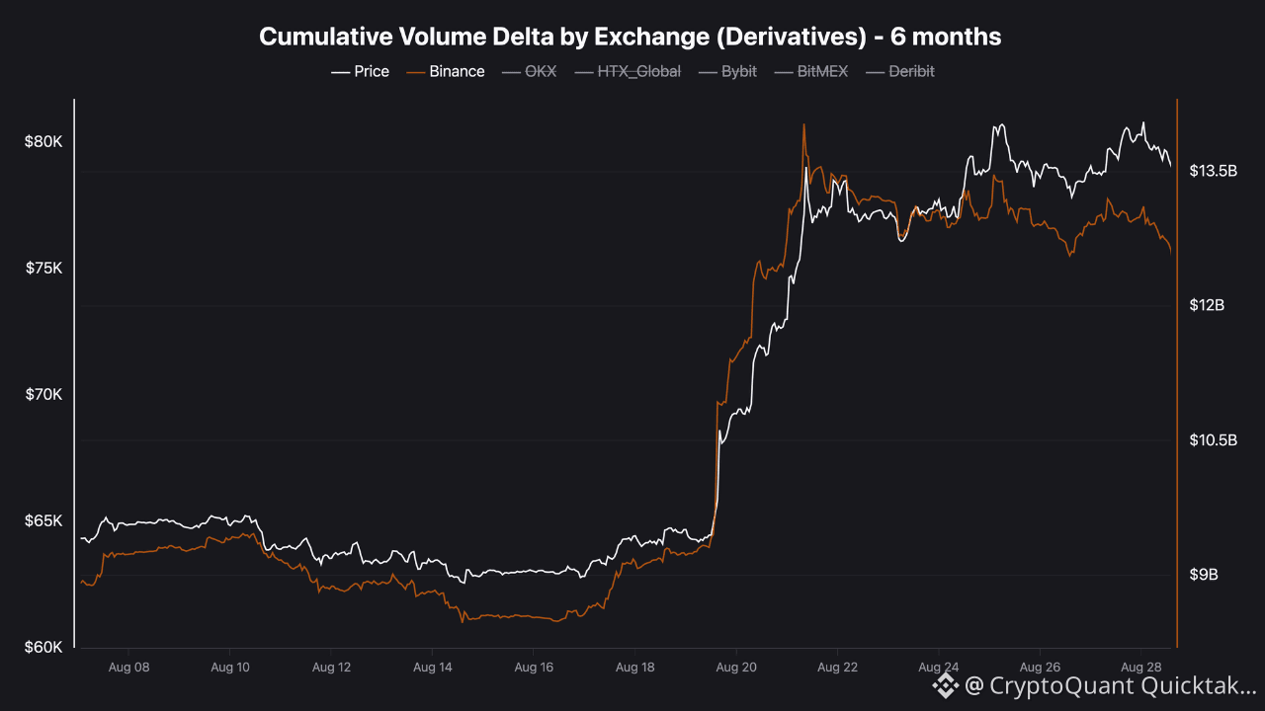Viewport: 1265px width, 711px height.
Task: Click the Aug 18 date label
Action: 634,668
